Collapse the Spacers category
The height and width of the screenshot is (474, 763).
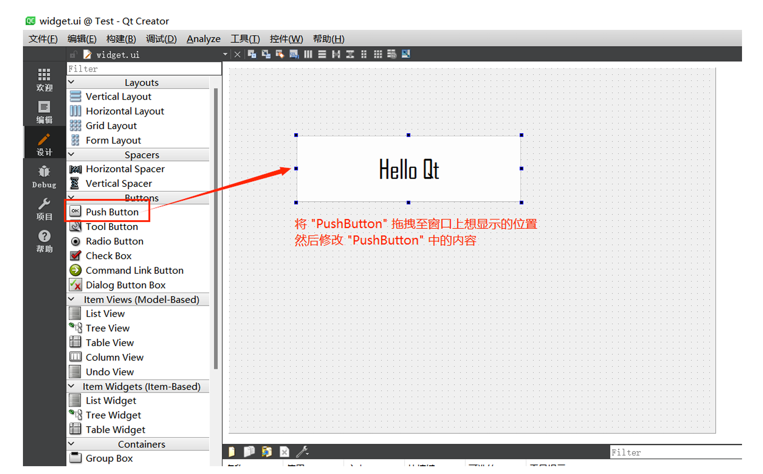(72, 154)
